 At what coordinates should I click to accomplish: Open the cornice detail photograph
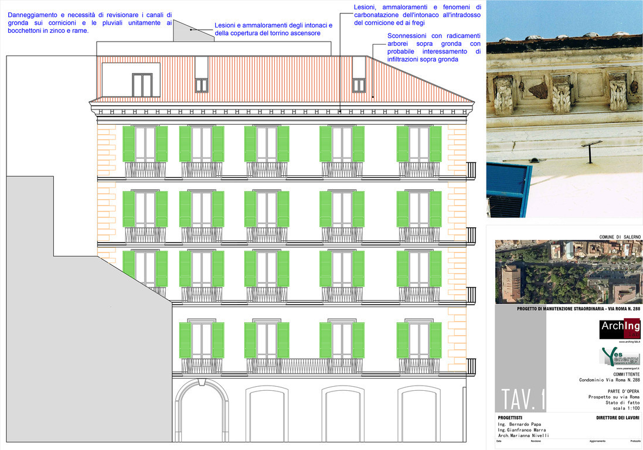click(x=564, y=108)
